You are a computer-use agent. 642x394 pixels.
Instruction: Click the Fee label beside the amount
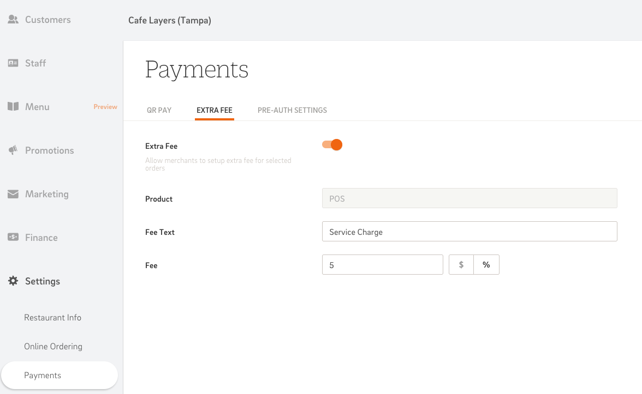[152, 265]
